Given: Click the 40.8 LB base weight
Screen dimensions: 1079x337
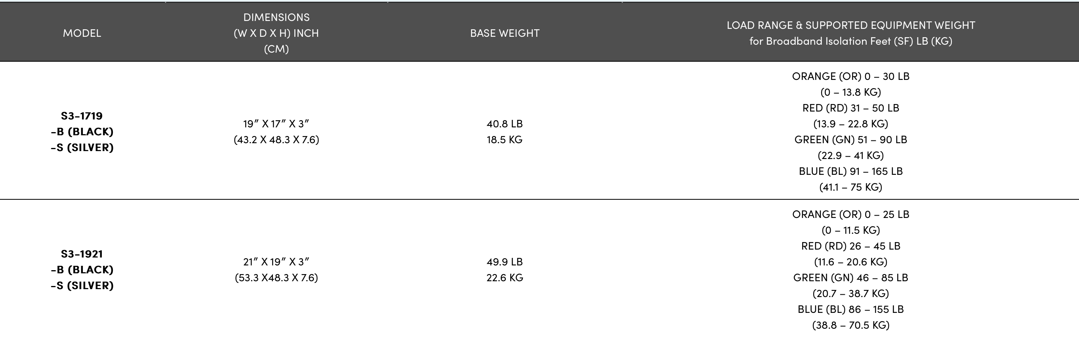Looking at the screenshot, I should pyautogui.click(x=504, y=124).
